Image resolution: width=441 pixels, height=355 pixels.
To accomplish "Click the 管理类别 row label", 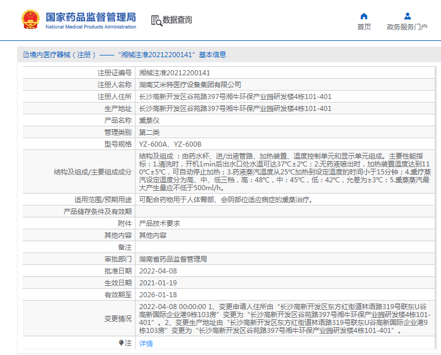I will tap(118, 132).
